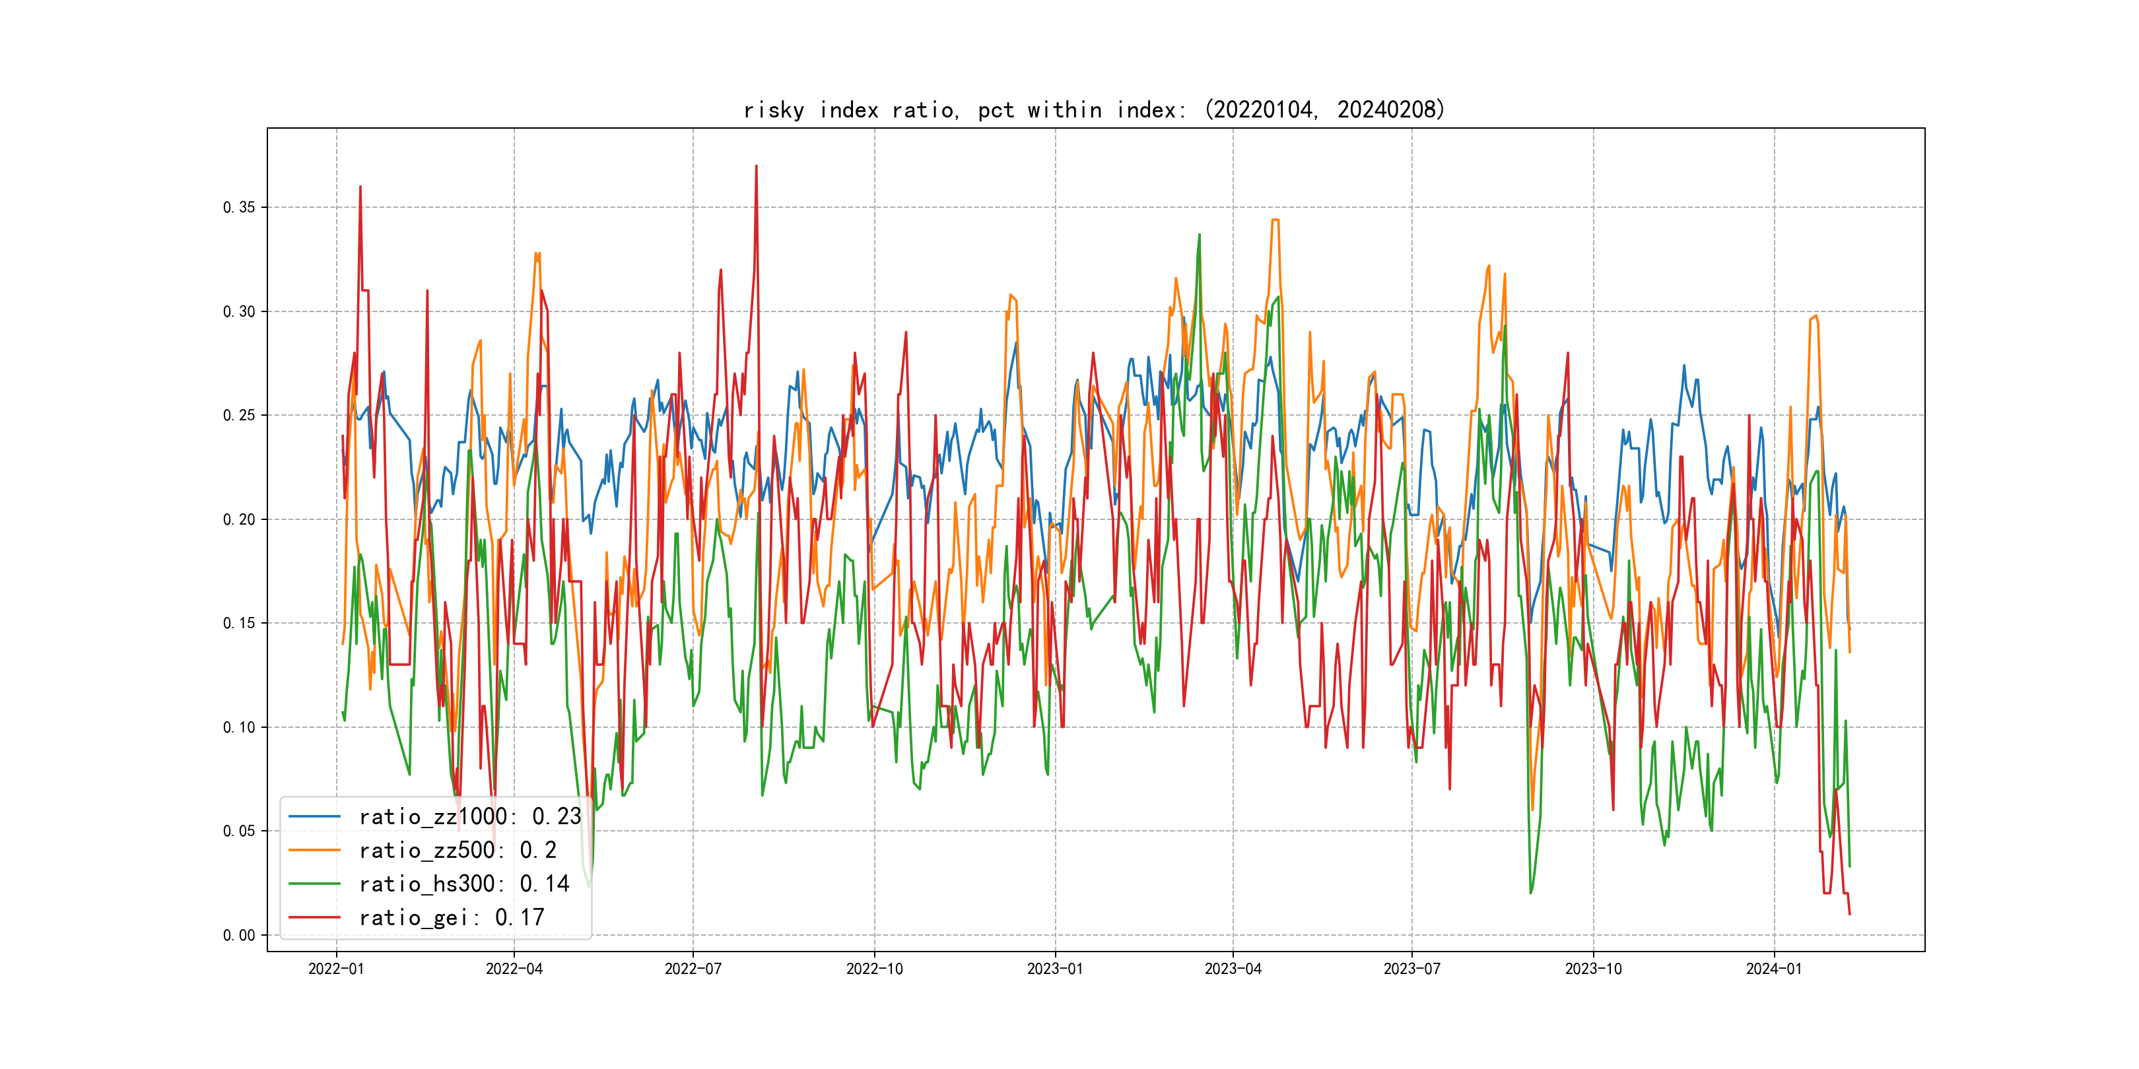Click the 2022-07 x-axis tick label

pyautogui.click(x=693, y=969)
